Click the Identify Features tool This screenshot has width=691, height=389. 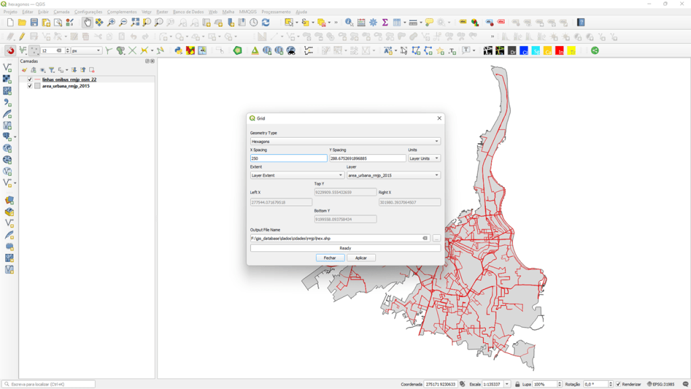click(x=349, y=22)
